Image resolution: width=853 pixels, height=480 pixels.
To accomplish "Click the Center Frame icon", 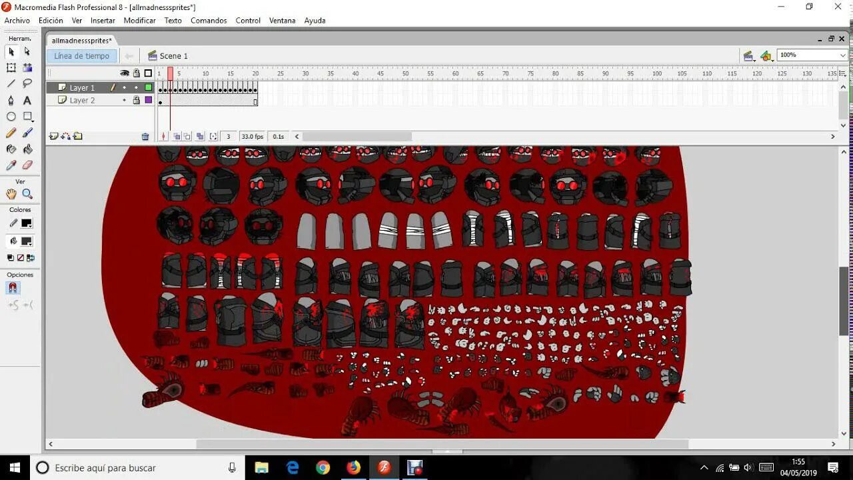I will (x=164, y=137).
